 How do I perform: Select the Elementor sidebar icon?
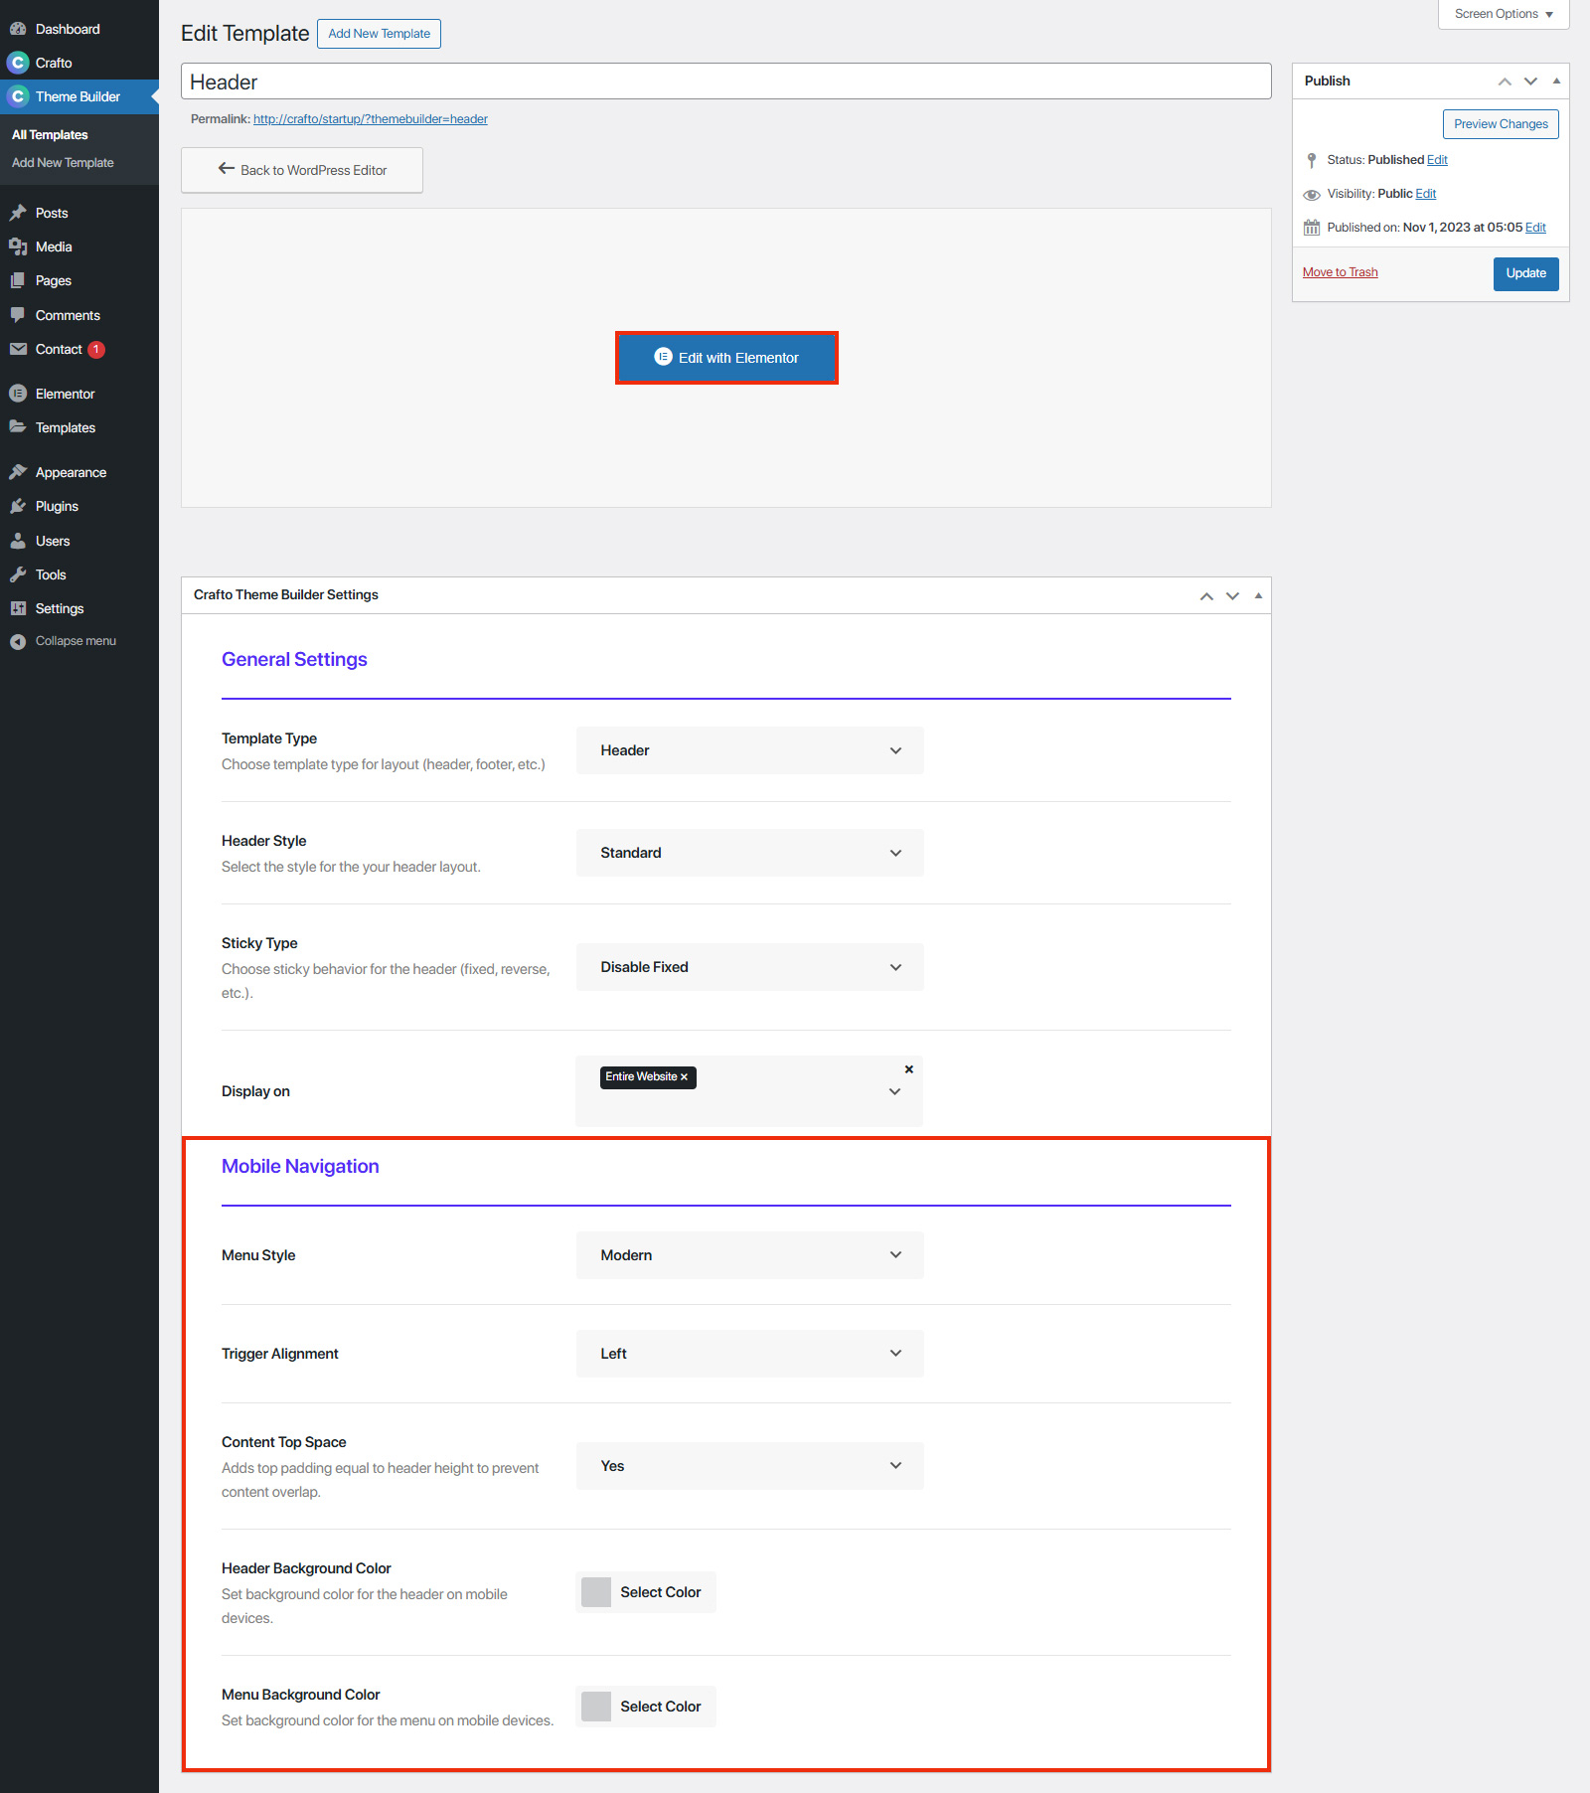click(x=19, y=393)
